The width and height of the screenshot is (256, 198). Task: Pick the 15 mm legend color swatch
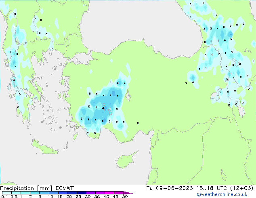point(63,193)
